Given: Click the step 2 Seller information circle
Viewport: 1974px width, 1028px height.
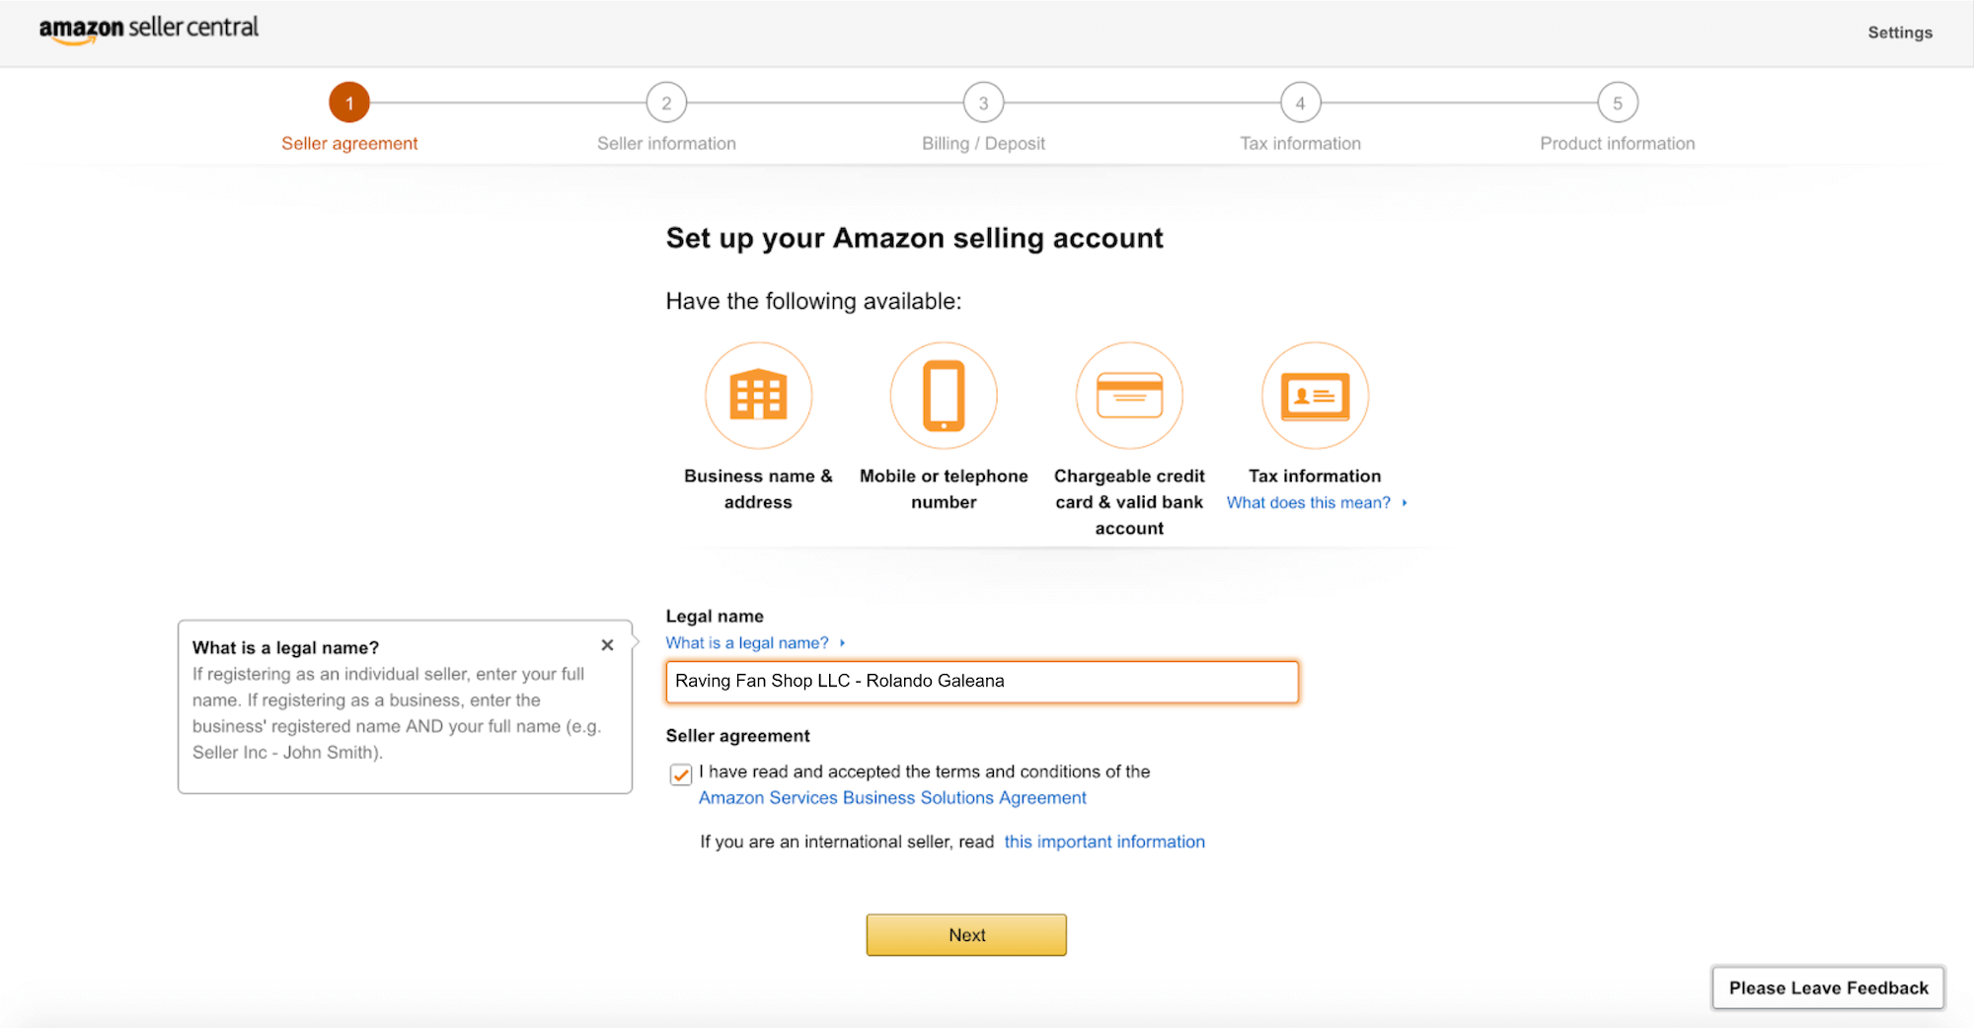Looking at the screenshot, I should click(666, 102).
